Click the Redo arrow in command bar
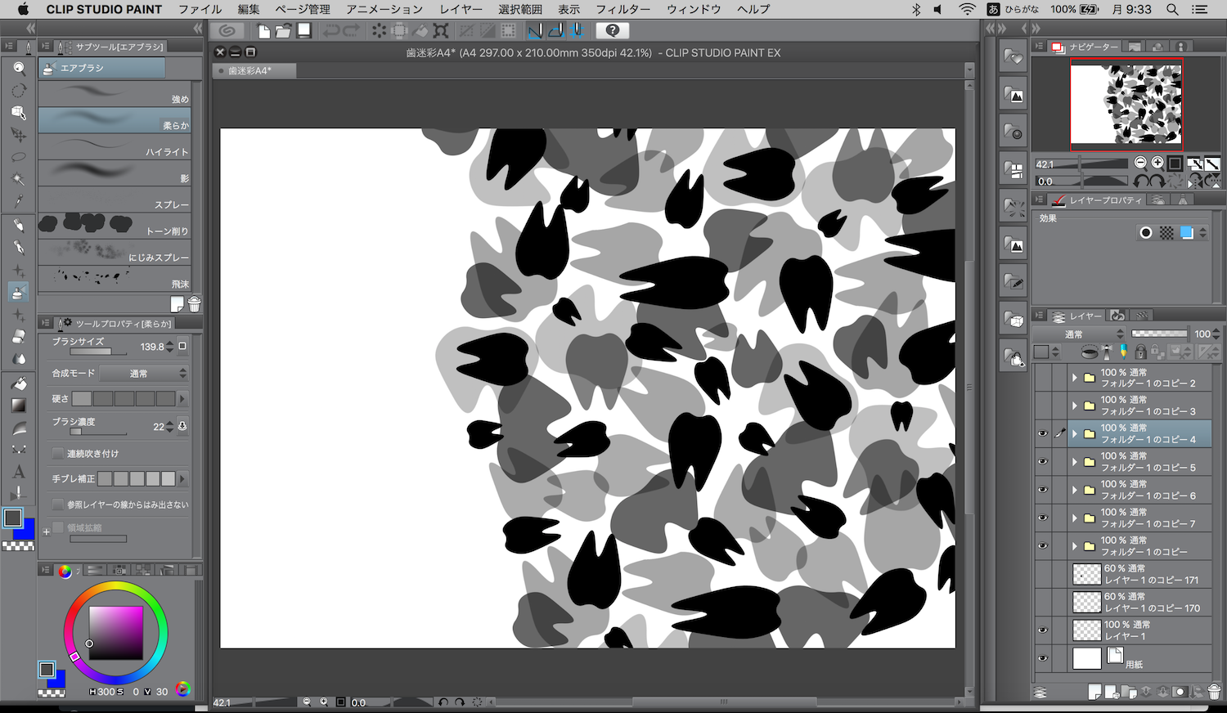This screenshot has height=713, width=1227. 351,31
